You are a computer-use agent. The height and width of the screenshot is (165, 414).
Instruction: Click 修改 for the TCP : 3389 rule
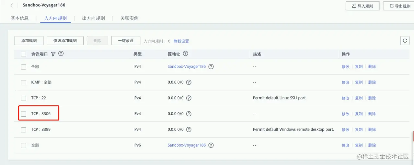coord(345,130)
